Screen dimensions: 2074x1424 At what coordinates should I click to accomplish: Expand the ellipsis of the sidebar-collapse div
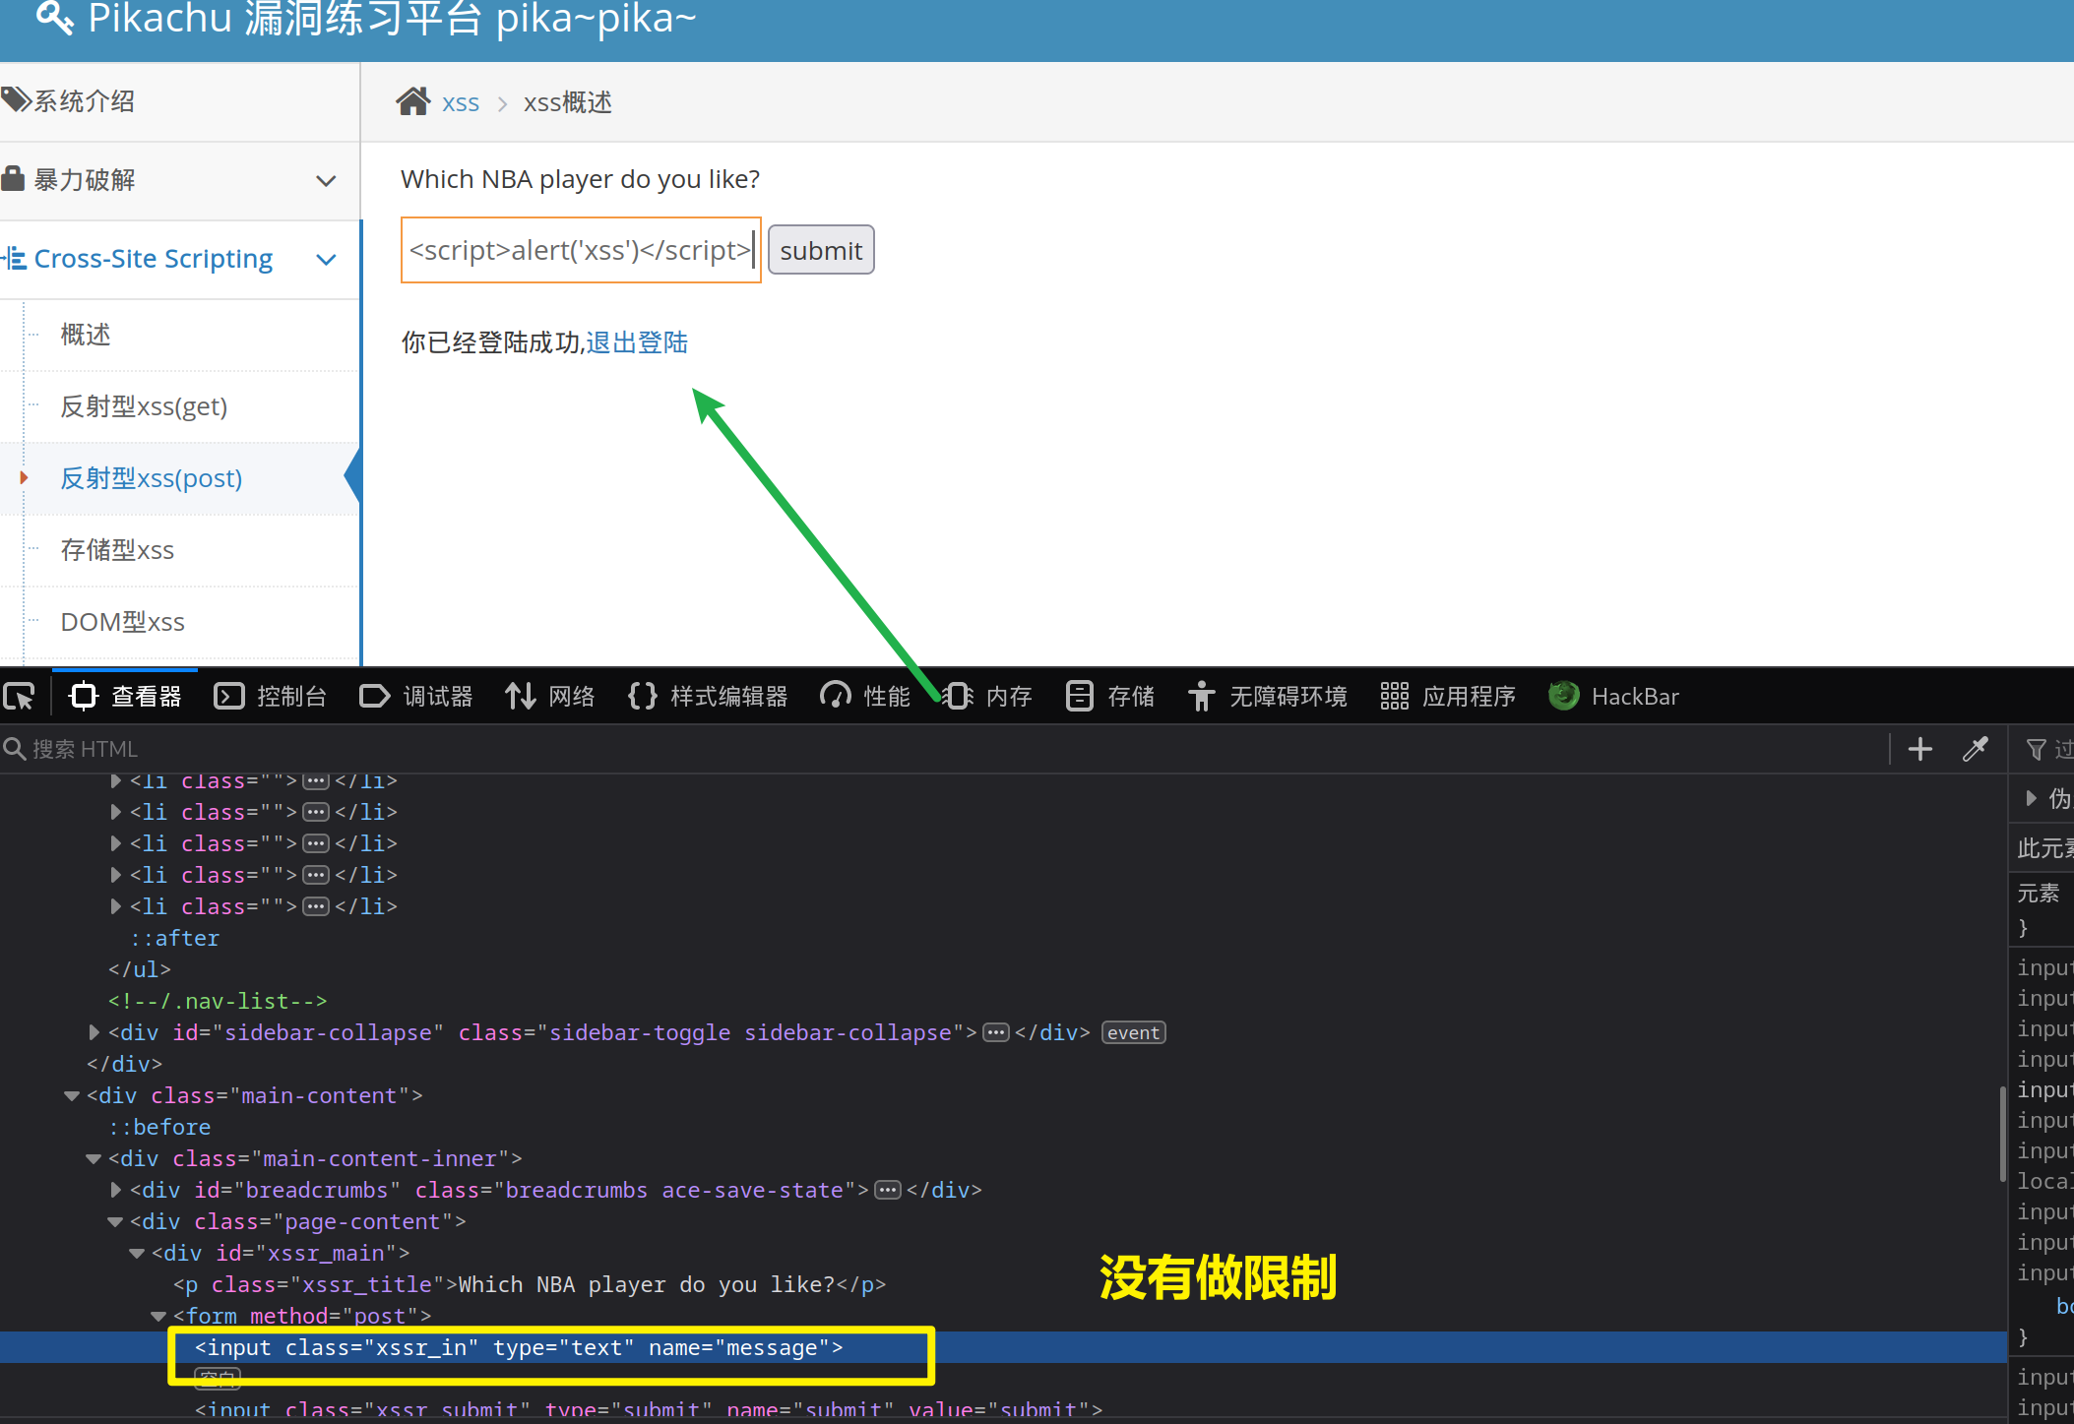coord(996,1032)
